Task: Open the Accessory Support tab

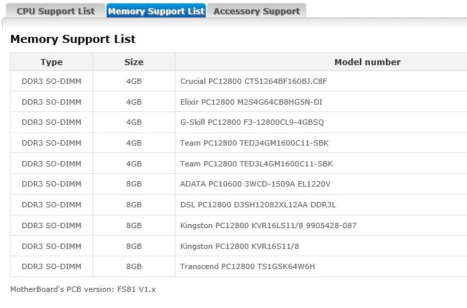Action: 256,11
